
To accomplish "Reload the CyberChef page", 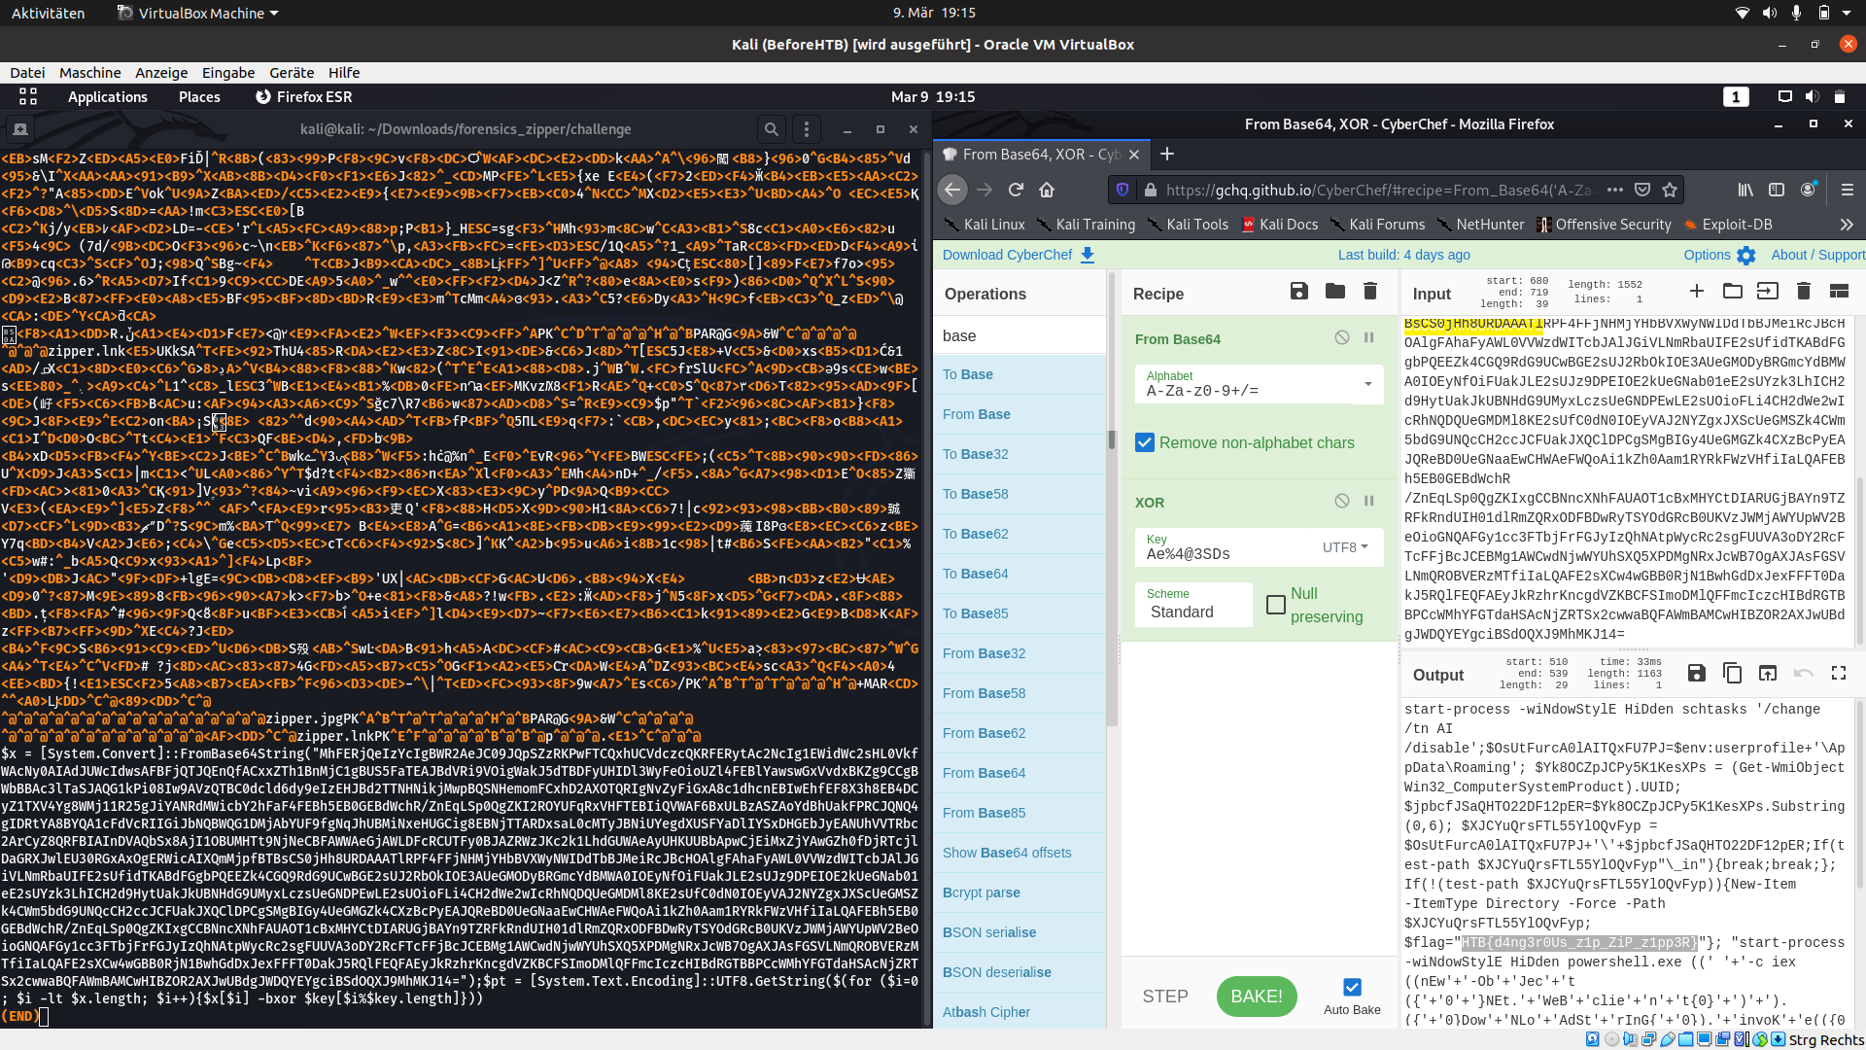I will pyautogui.click(x=1016, y=190).
